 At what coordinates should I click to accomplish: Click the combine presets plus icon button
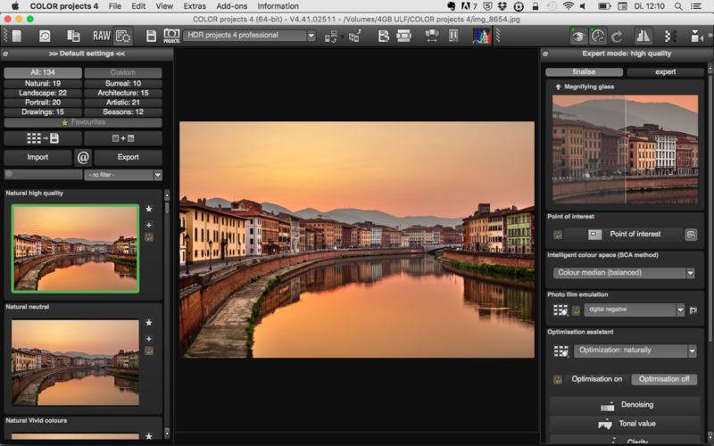click(123, 138)
